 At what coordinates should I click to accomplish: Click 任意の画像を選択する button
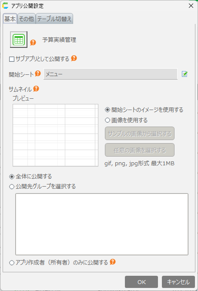[140, 150]
